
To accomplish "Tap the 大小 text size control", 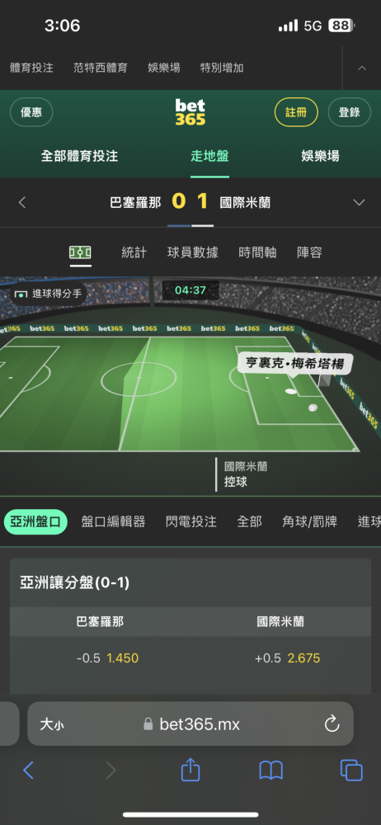I will coord(52,724).
